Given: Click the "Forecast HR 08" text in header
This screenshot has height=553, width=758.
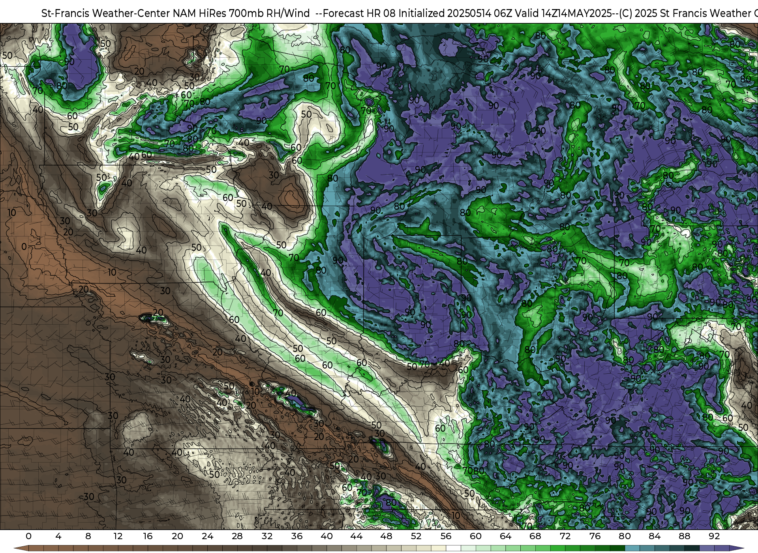Looking at the screenshot, I should [x=359, y=13].
